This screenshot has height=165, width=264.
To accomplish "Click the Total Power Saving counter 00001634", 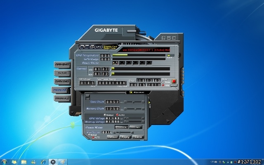I will (112, 83).
